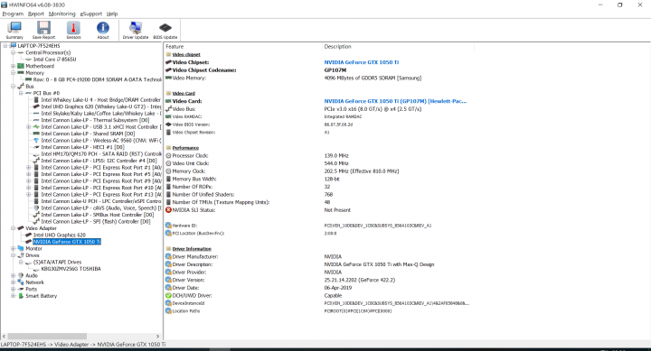Select the SATA RAID (RST) Controller row

coord(101,153)
